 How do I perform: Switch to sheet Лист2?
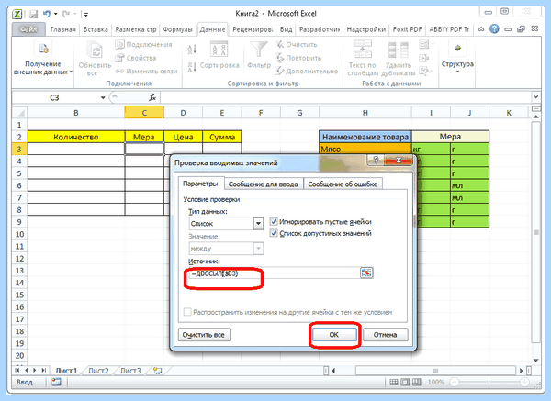[98, 371]
